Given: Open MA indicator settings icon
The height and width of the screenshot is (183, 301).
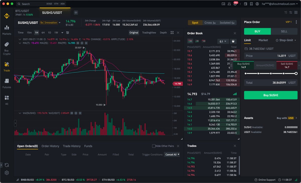Looking at the screenshot, I should coord(82,43).
